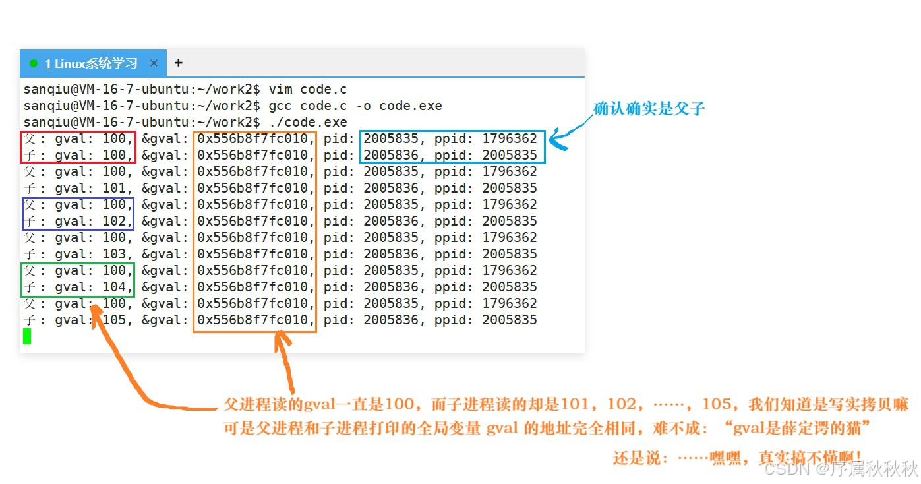
Task: Click 'pid: 2005836' in the gval: 101 row
Action: click(x=371, y=188)
